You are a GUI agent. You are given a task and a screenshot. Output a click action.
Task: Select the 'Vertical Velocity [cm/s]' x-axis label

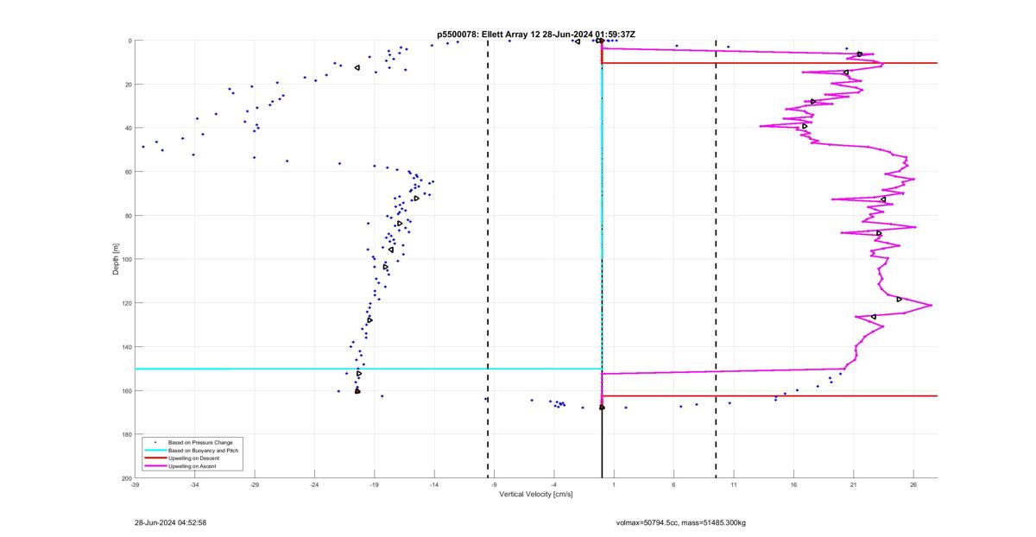pyautogui.click(x=536, y=494)
